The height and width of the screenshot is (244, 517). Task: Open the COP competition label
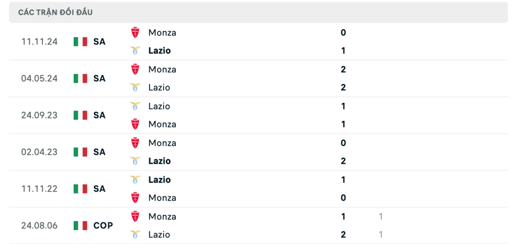[x=103, y=225]
